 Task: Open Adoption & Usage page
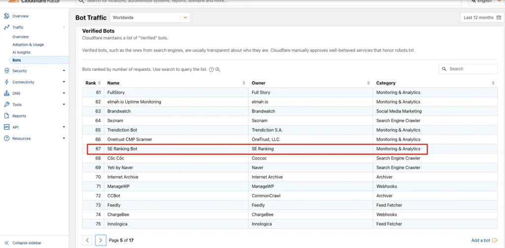tap(28, 44)
